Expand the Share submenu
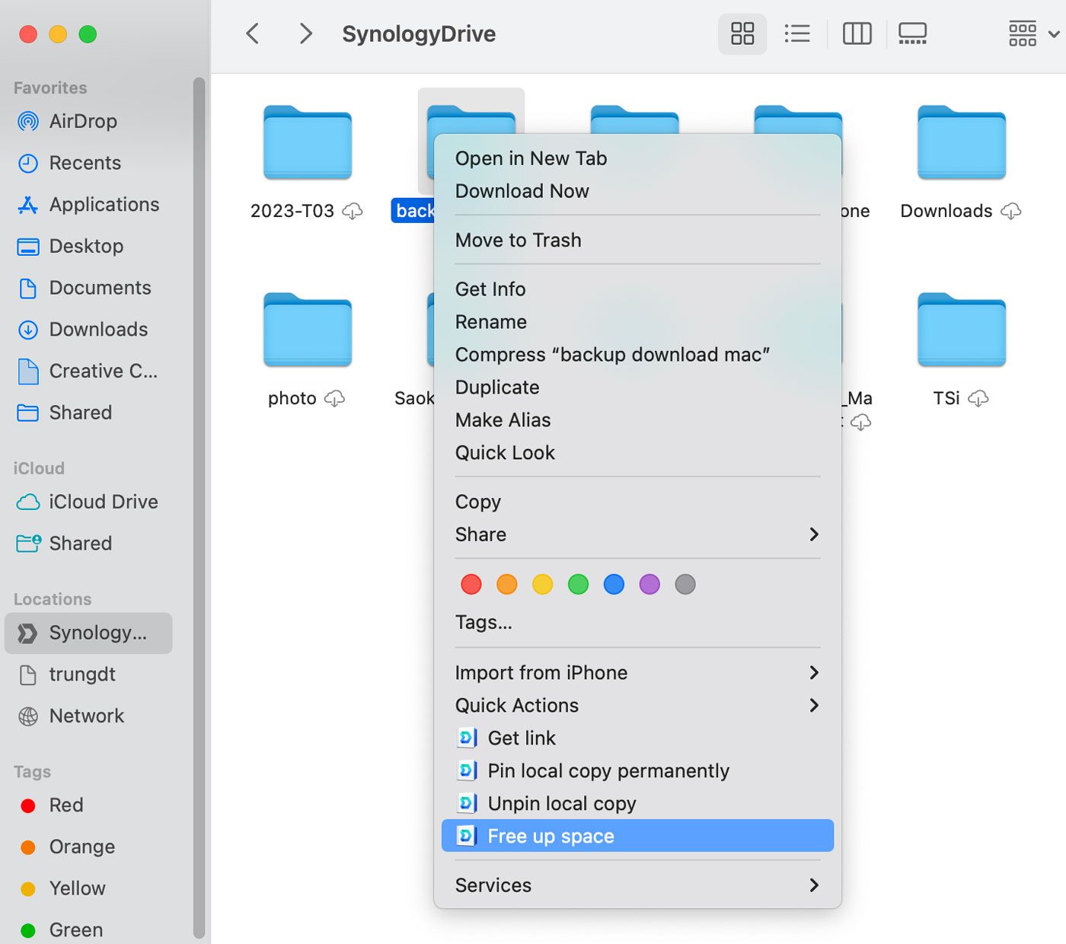The height and width of the screenshot is (944, 1066). click(637, 534)
